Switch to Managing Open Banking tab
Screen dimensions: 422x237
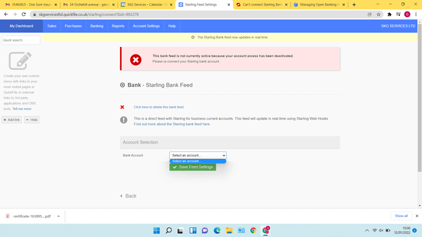coord(319,4)
